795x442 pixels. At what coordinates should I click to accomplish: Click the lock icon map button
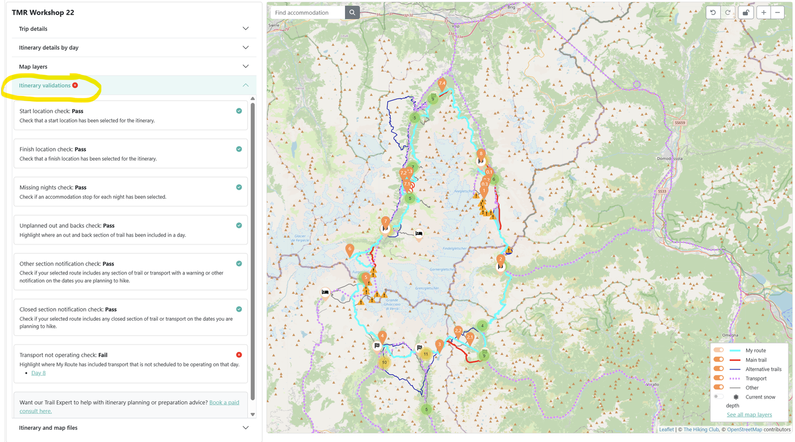746,13
